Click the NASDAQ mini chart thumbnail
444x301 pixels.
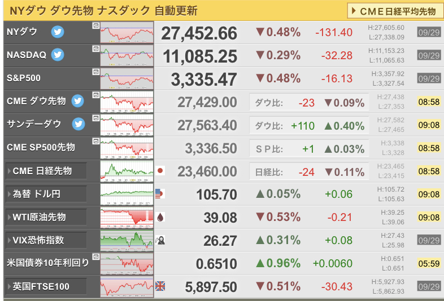[127, 56]
